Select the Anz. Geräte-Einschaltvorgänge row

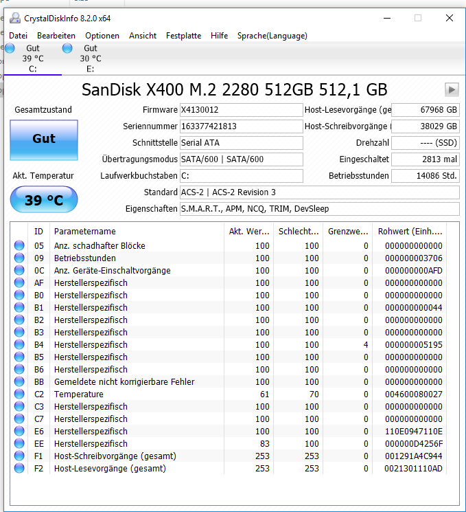click(229, 270)
